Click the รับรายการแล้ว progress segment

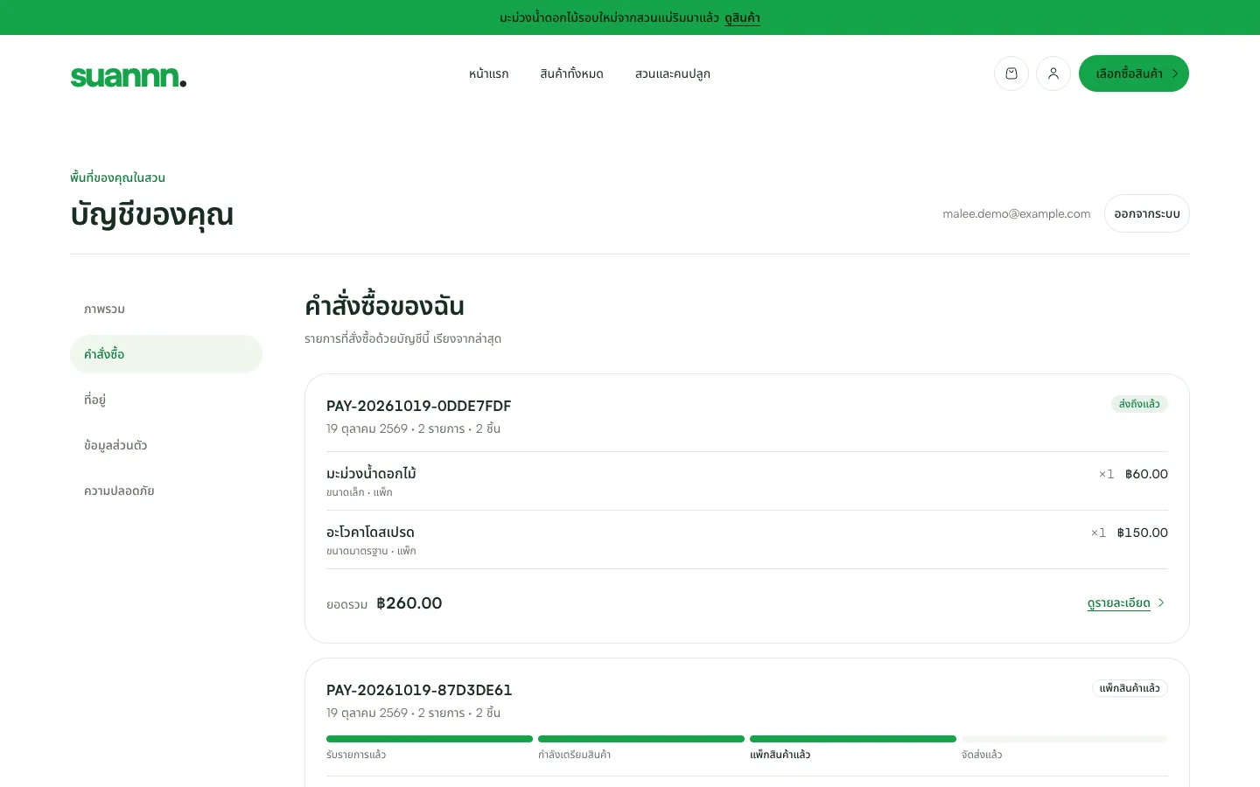pyautogui.click(x=430, y=739)
